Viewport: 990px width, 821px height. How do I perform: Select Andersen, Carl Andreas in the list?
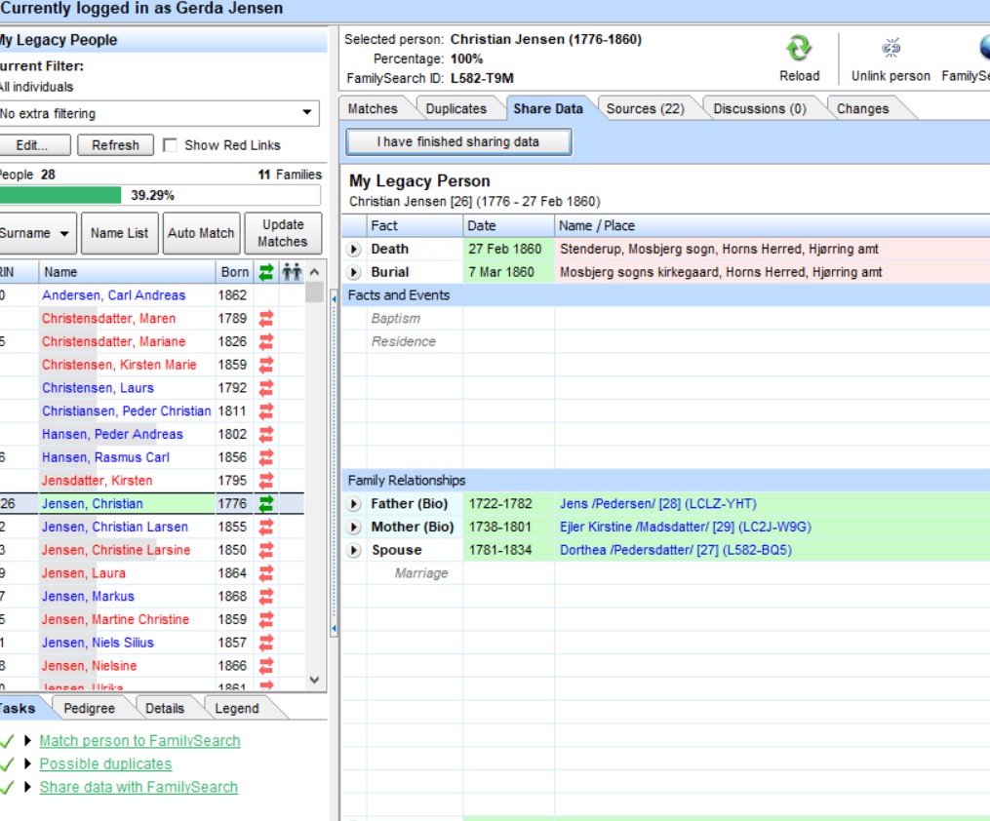(x=114, y=295)
